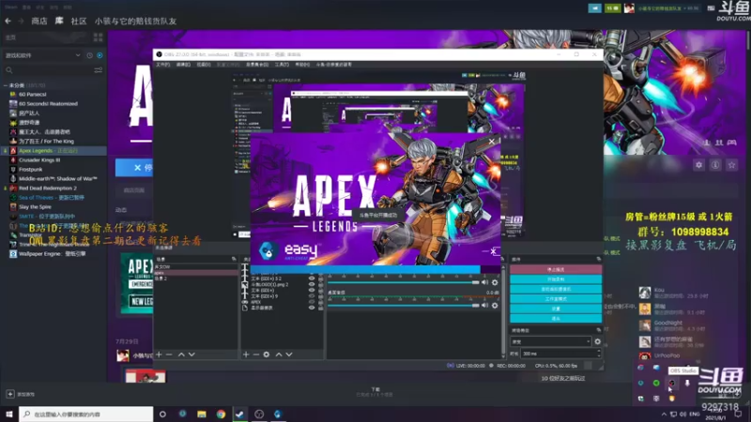
Task: Move selected OBS scene down
Action: click(192, 354)
